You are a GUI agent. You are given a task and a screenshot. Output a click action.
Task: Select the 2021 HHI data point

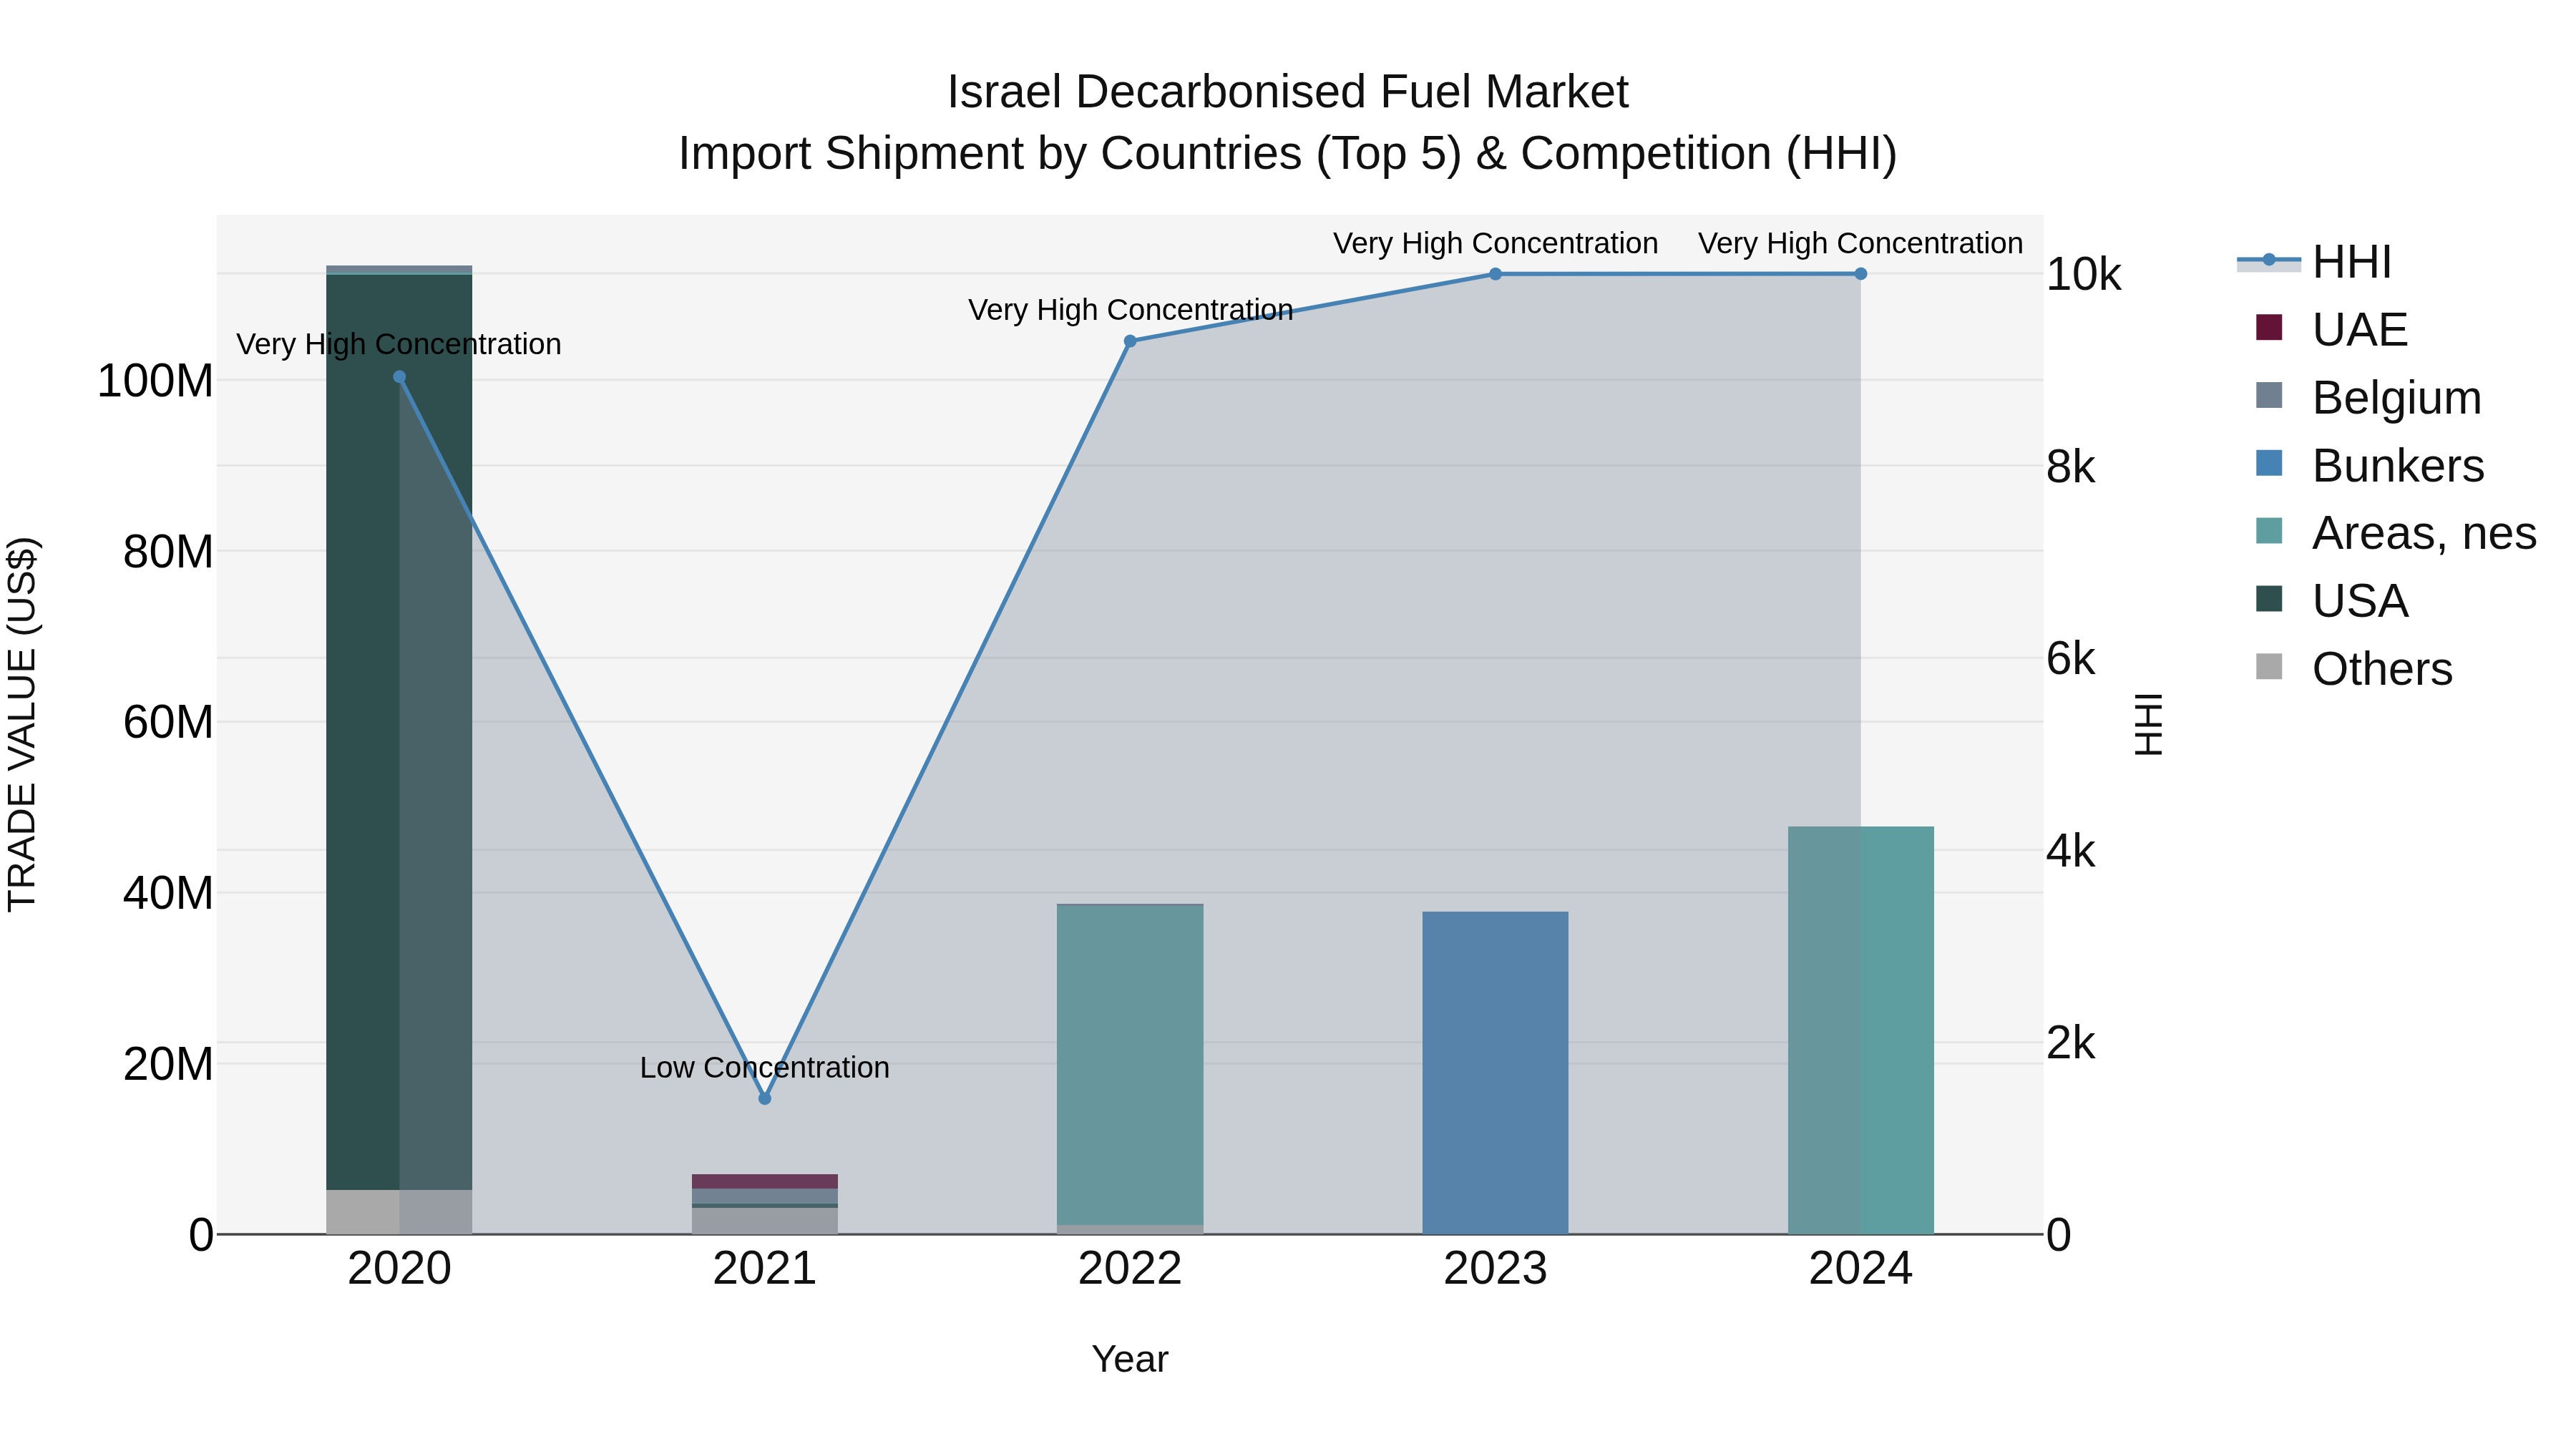[765, 1098]
